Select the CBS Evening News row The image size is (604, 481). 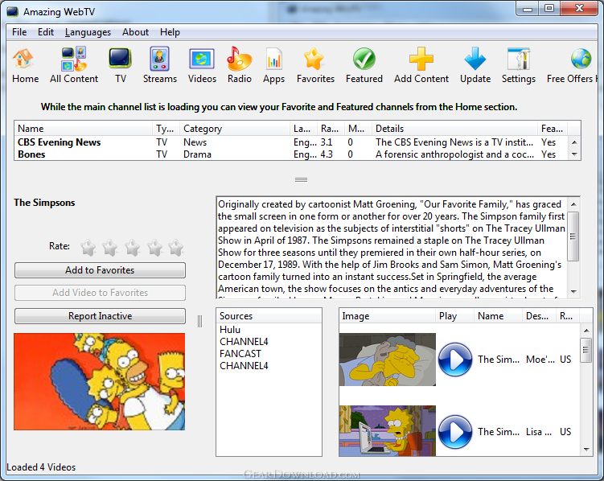291,142
